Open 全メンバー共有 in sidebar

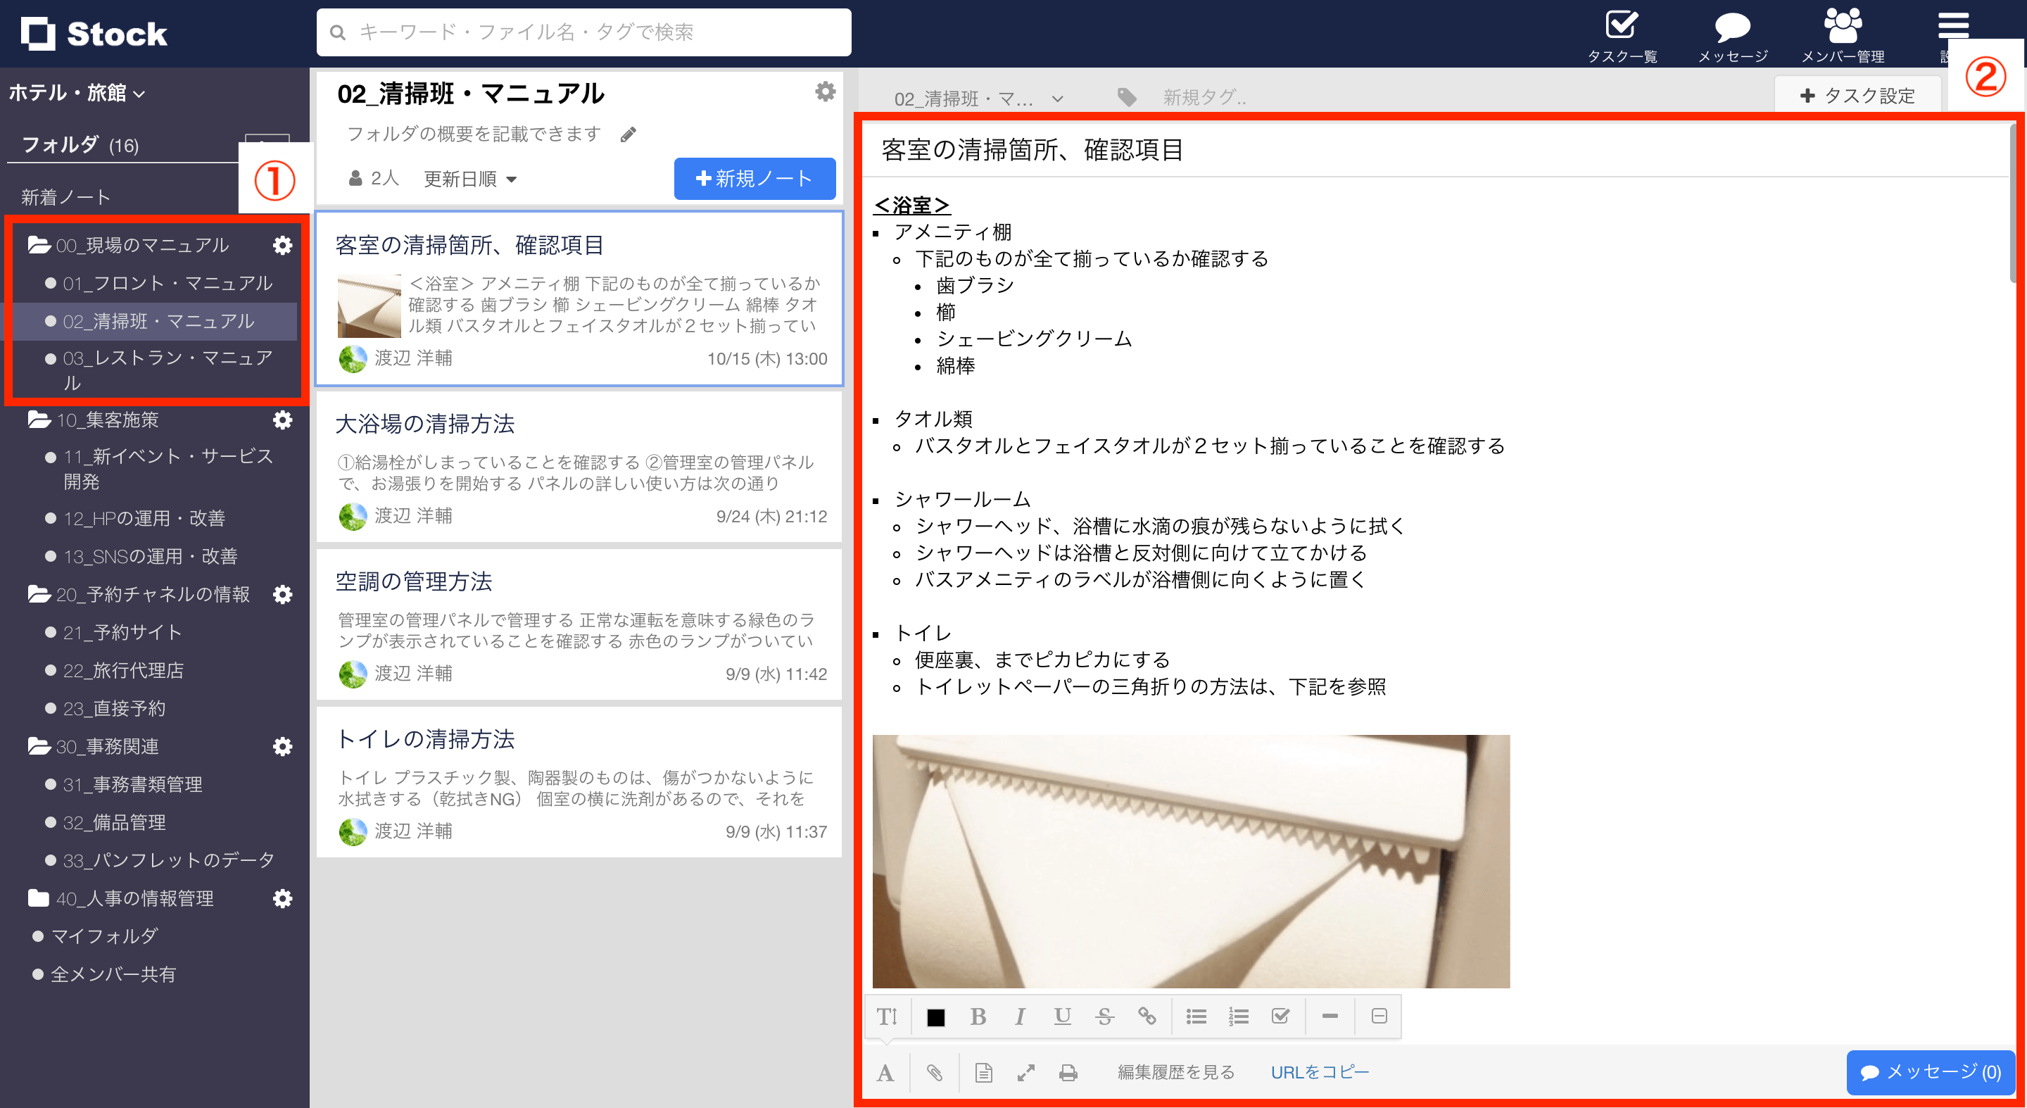[113, 975]
